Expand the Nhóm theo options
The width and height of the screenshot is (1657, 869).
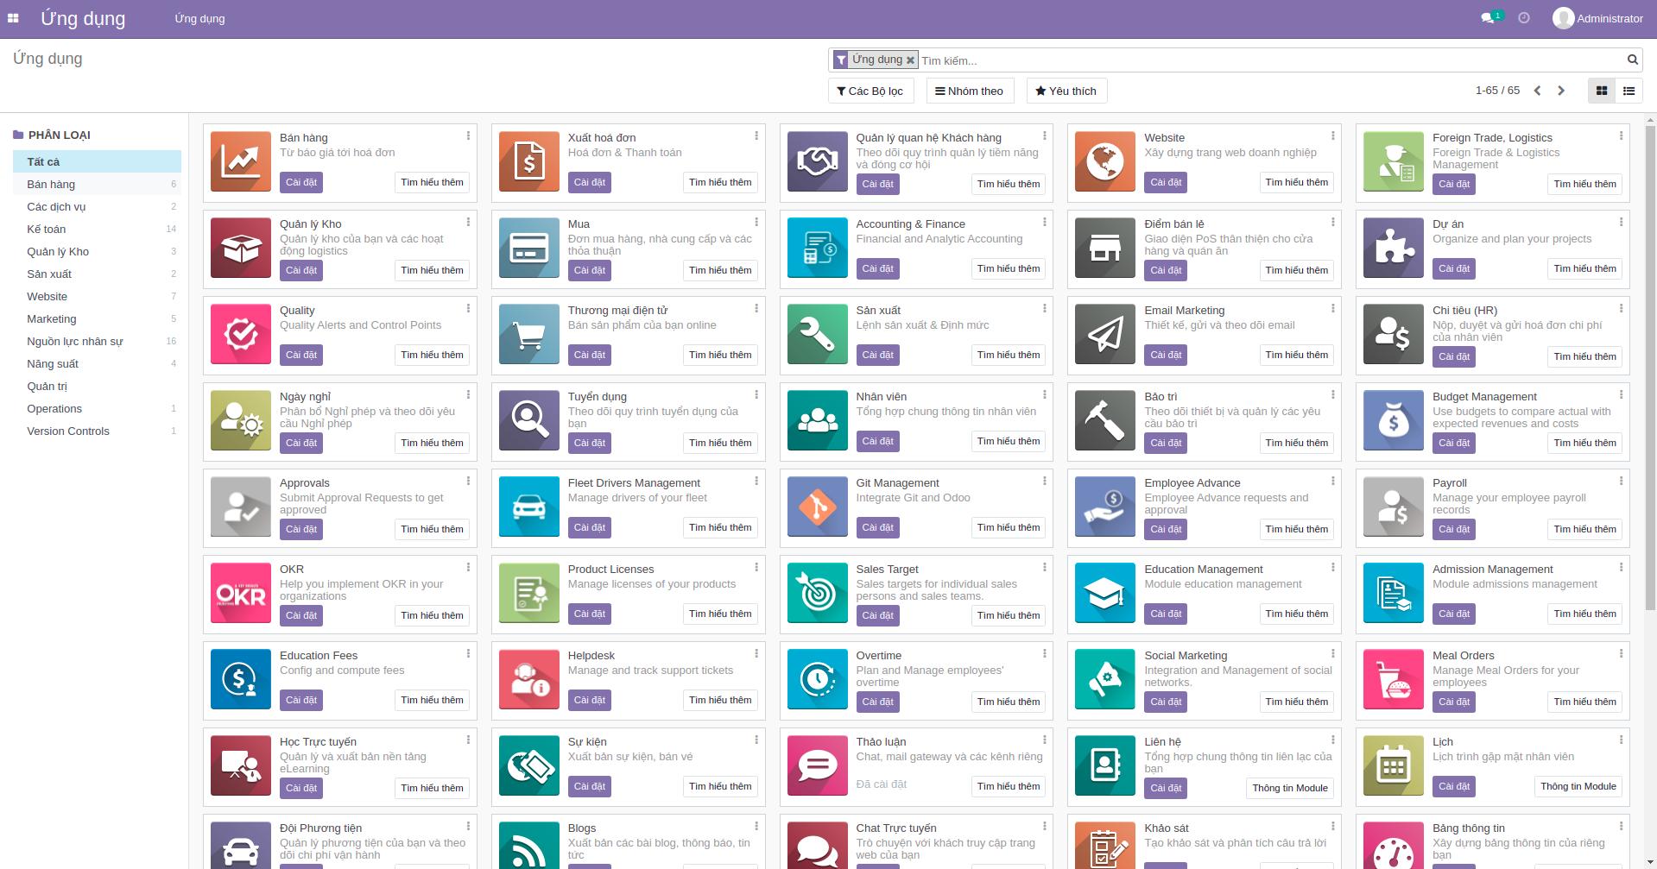click(x=969, y=90)
